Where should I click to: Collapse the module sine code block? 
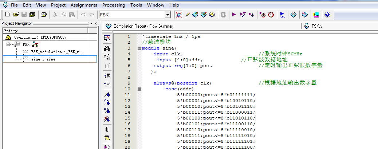pos(139,48)
